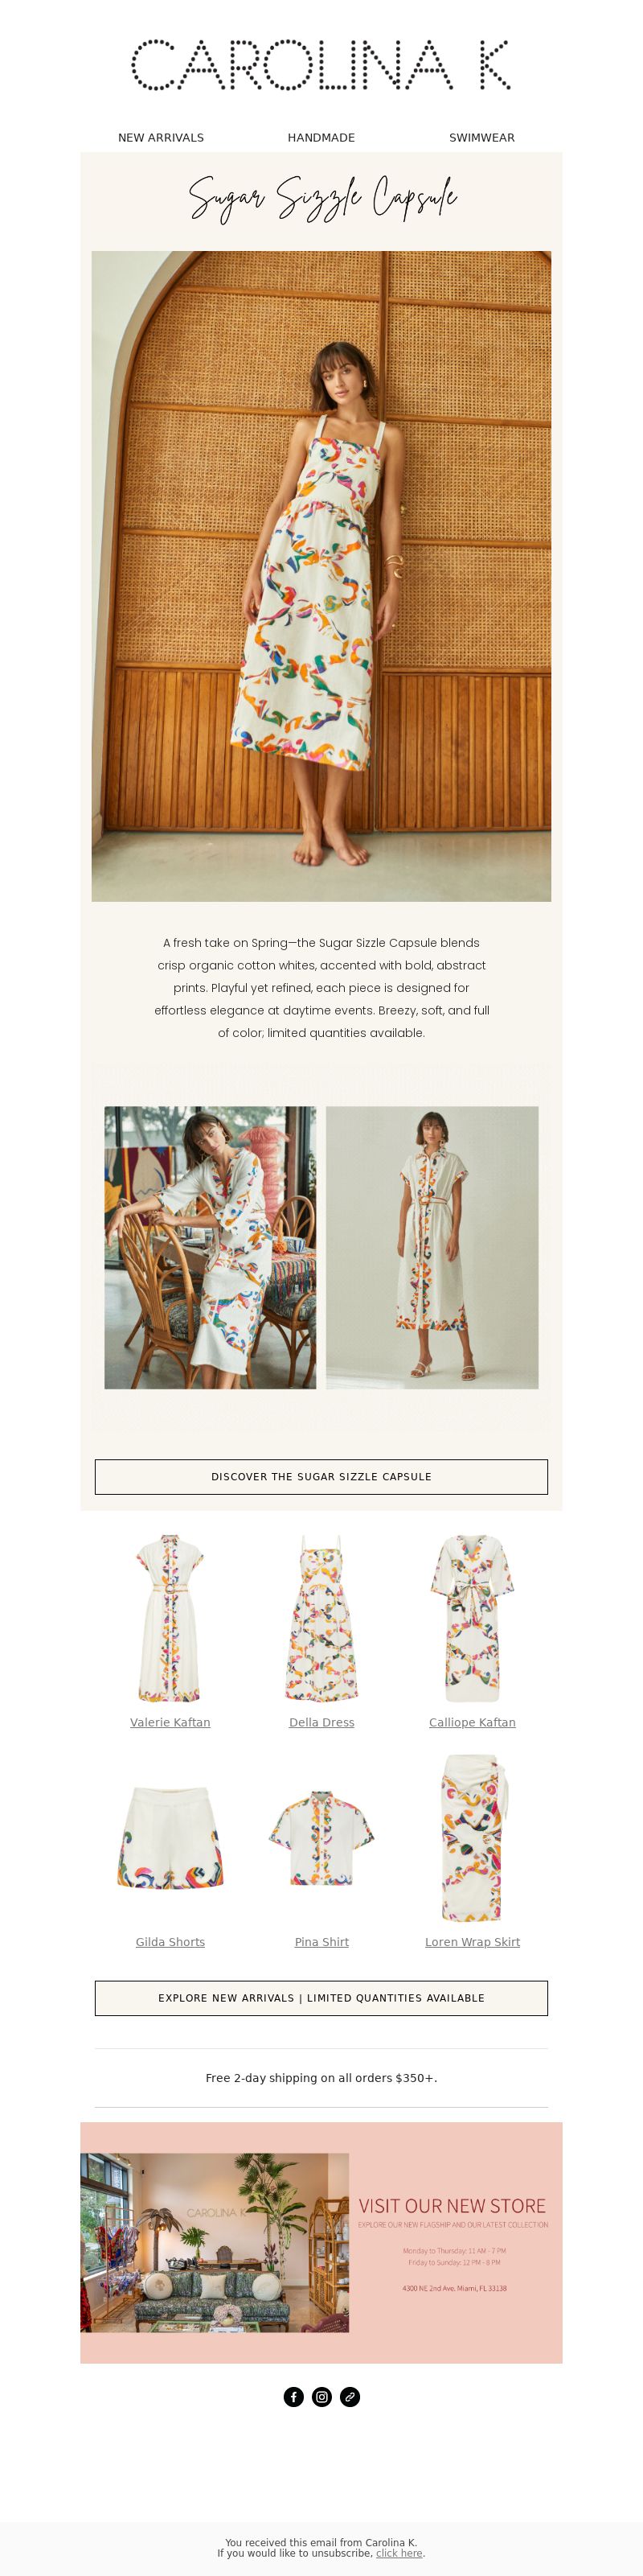
Task: Click Discover the Sugar Sizzle Capsule button
Action: pyautogui.click(x=321, y=1476)
